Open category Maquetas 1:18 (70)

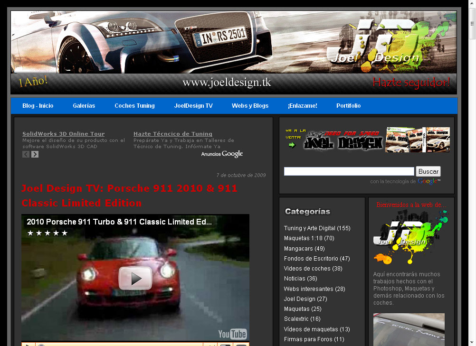click(309, 238)
